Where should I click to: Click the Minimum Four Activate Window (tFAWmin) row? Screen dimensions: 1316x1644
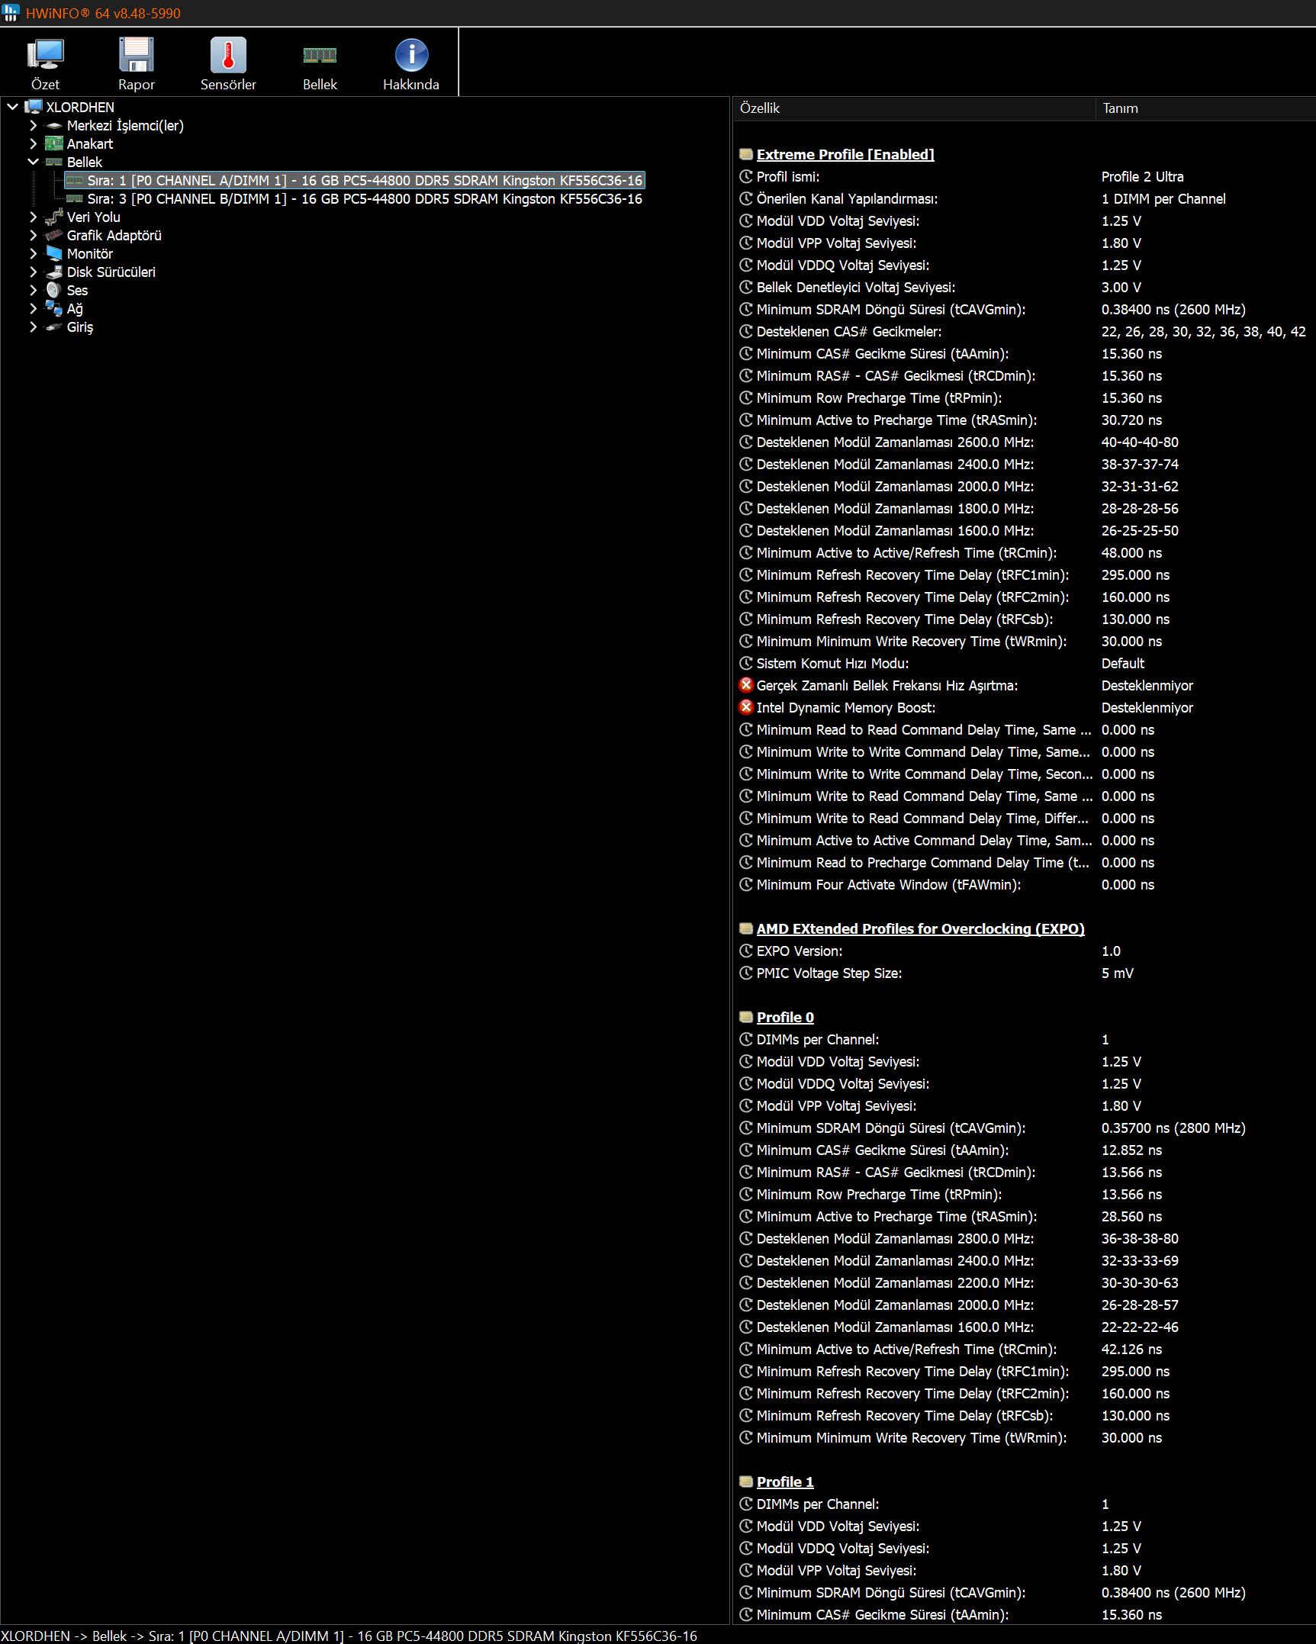(1025, 885)
